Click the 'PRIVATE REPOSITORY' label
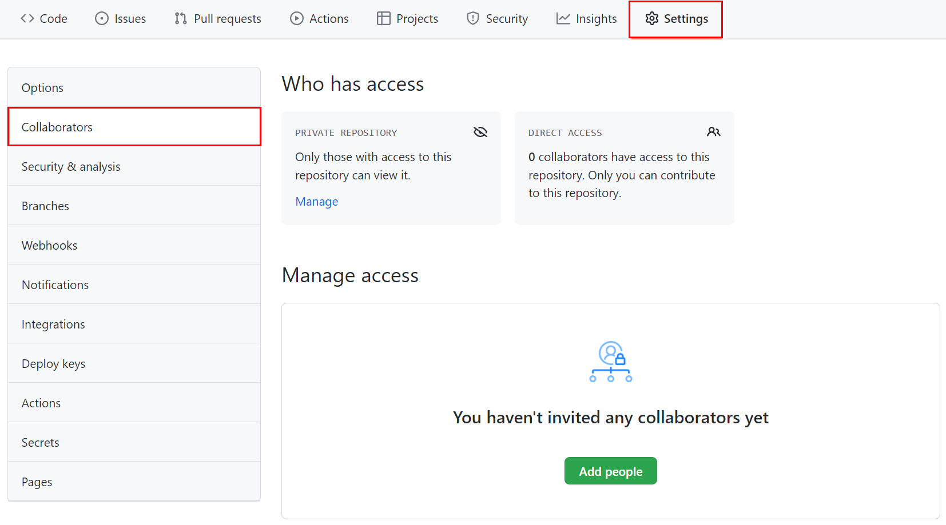This screenshot has width=946, height=525. coord(346,133)
